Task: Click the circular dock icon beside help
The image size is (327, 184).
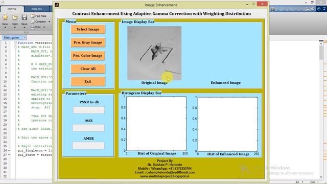Action: tap(319, 9)
